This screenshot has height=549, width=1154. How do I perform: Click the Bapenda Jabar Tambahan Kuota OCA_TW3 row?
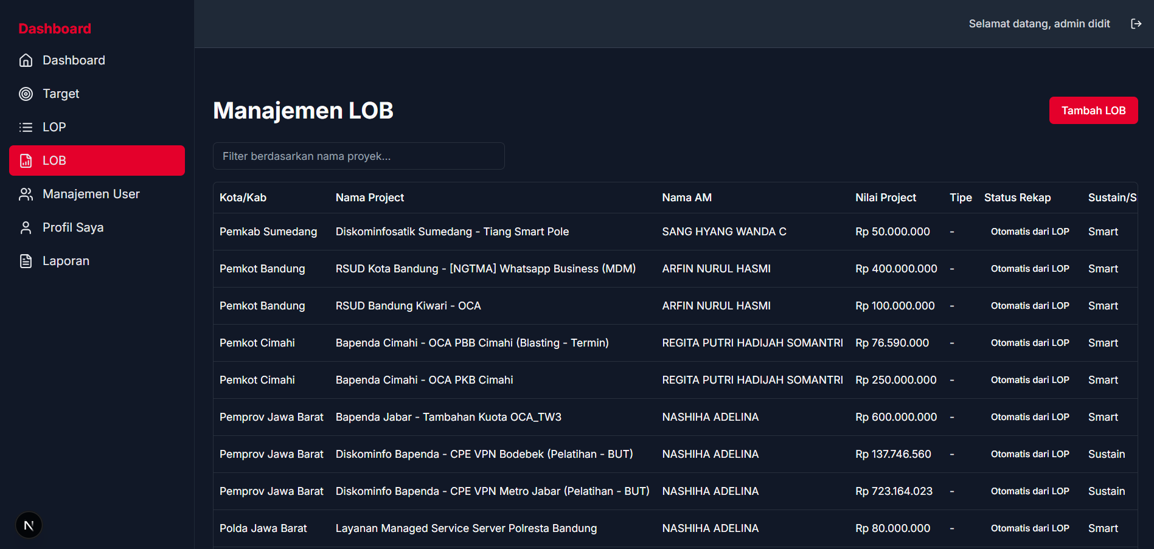(675, 417)
